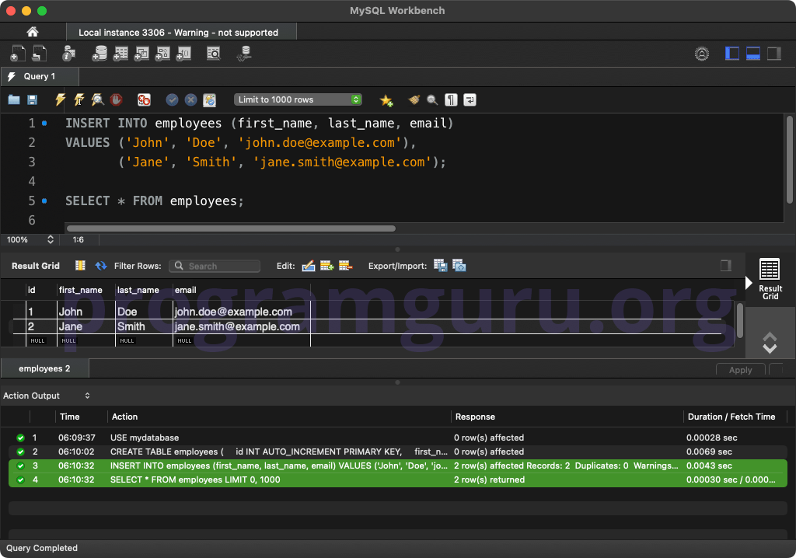Open find panel magnifier icon
Image resolution: width=796 pixels, height=558 pixels.
[x=432, y=99]
